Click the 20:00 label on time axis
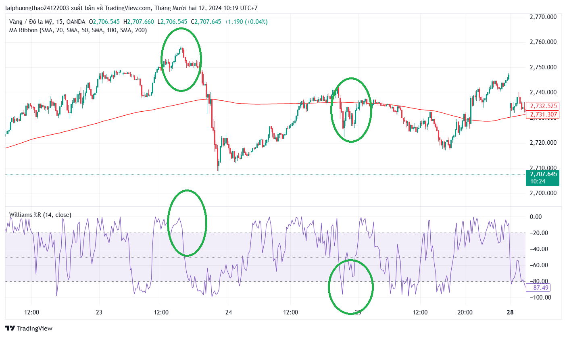567x337 pixels. [465, 312]
